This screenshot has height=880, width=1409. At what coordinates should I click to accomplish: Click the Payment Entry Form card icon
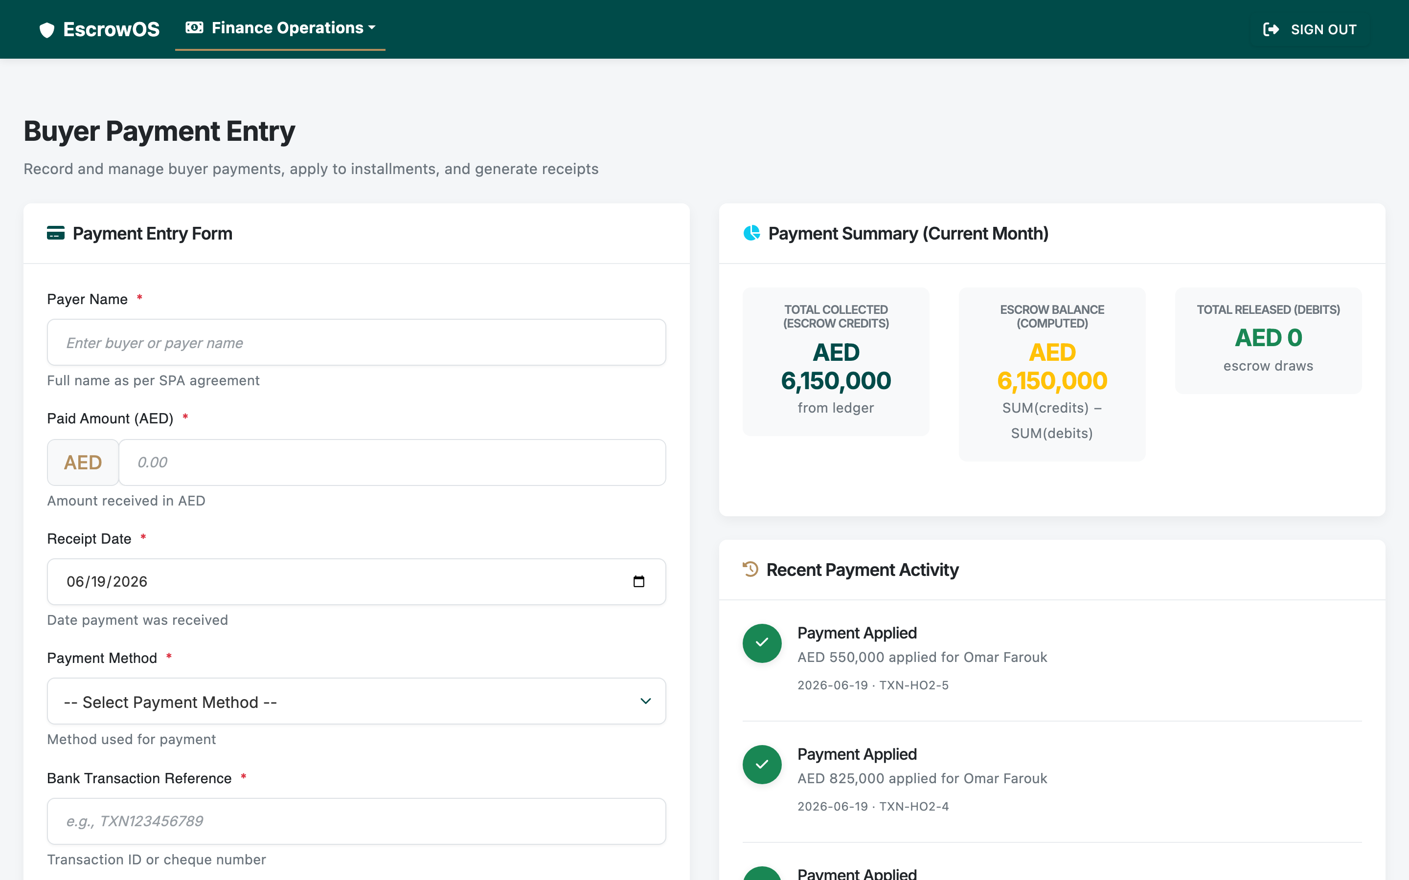56,233
